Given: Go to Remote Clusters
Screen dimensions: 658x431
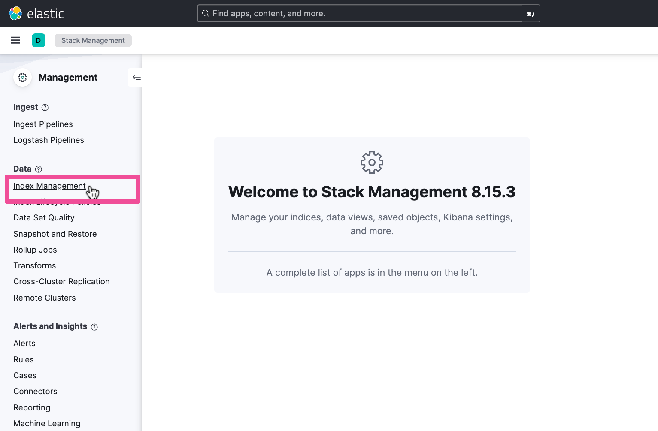Looking at the screenshot, I should point(45,298).
